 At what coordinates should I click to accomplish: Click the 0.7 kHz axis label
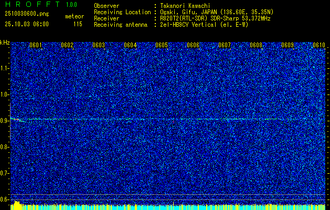click(4, 173)
